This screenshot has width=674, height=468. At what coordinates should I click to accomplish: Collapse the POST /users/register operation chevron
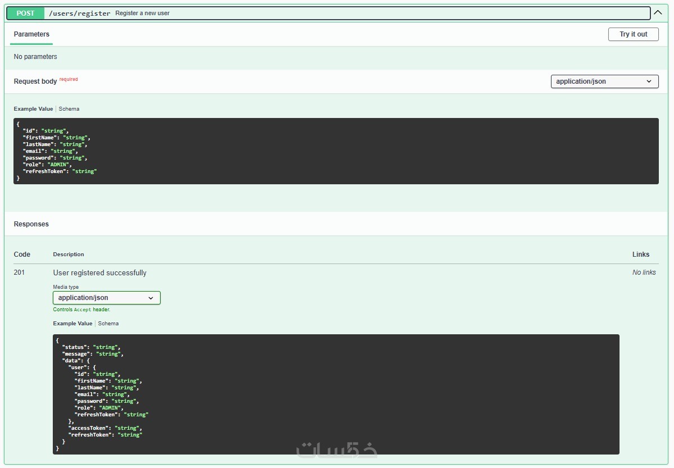pos(658,12)
